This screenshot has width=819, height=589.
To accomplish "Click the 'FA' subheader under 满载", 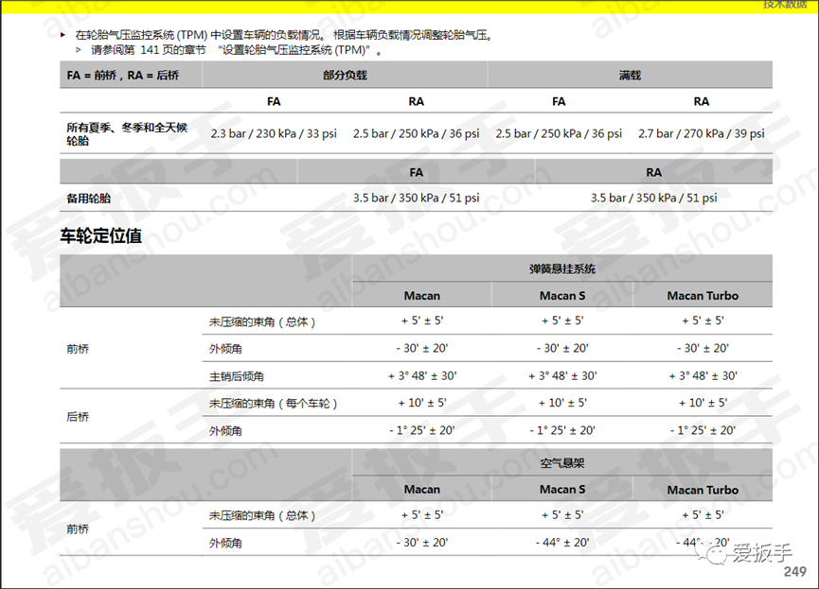I will (x=559, y=101).
